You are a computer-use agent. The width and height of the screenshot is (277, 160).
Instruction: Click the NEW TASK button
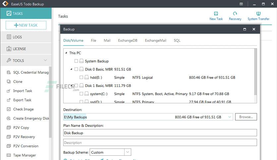(26, 25)
